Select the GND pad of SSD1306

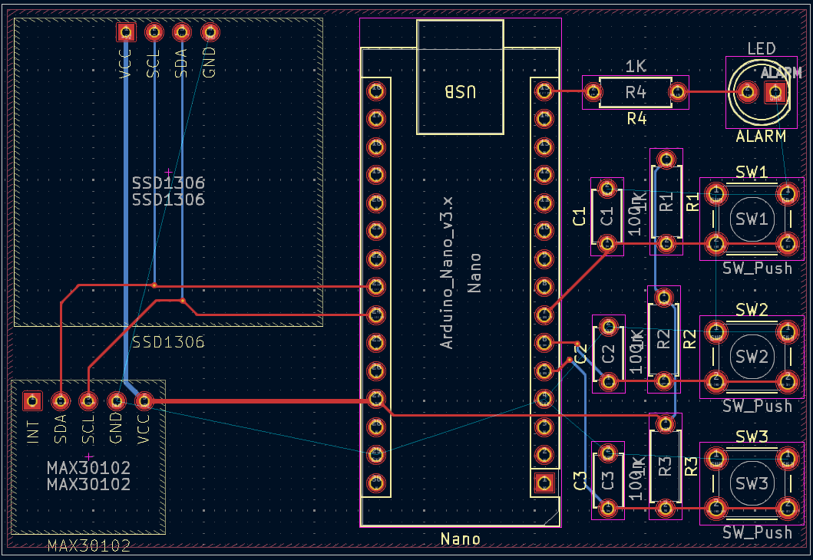point(209,32)
